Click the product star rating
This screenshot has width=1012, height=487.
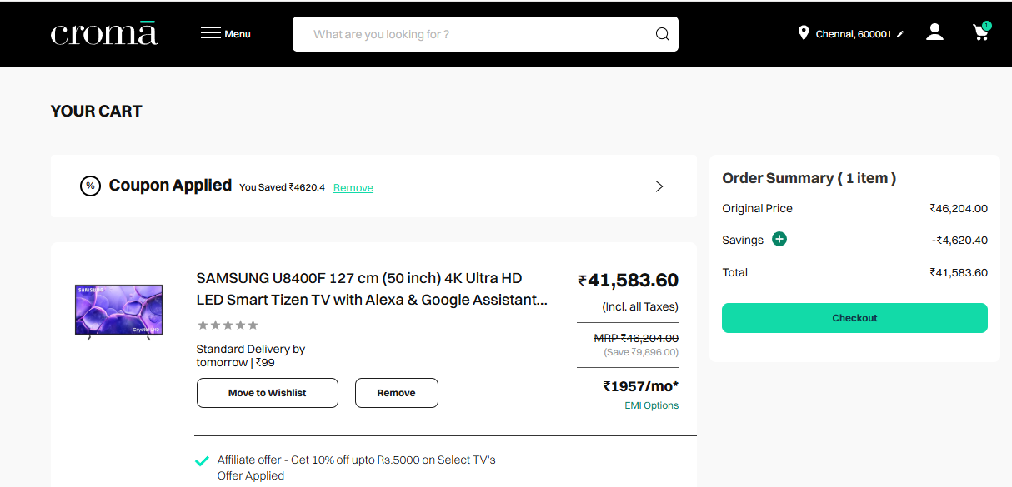tap(228, 325)
